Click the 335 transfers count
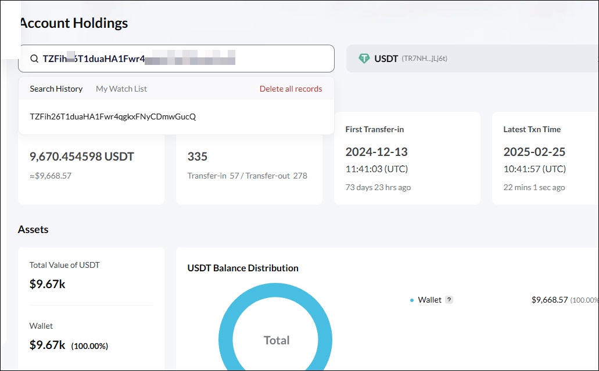Image resolution: width=599 pixels, height=371 pixels. tap(198, 157)
